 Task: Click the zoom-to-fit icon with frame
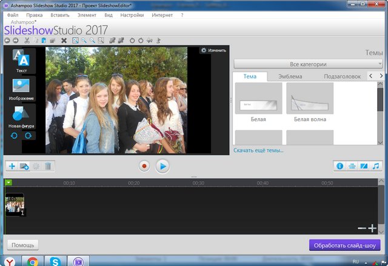click(75, 41)
